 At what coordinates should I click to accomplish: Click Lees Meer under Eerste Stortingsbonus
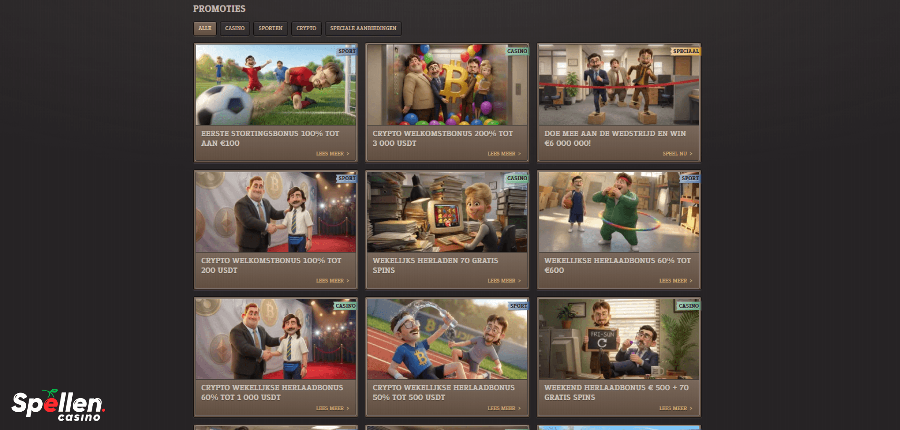click(x=332, y=154)
